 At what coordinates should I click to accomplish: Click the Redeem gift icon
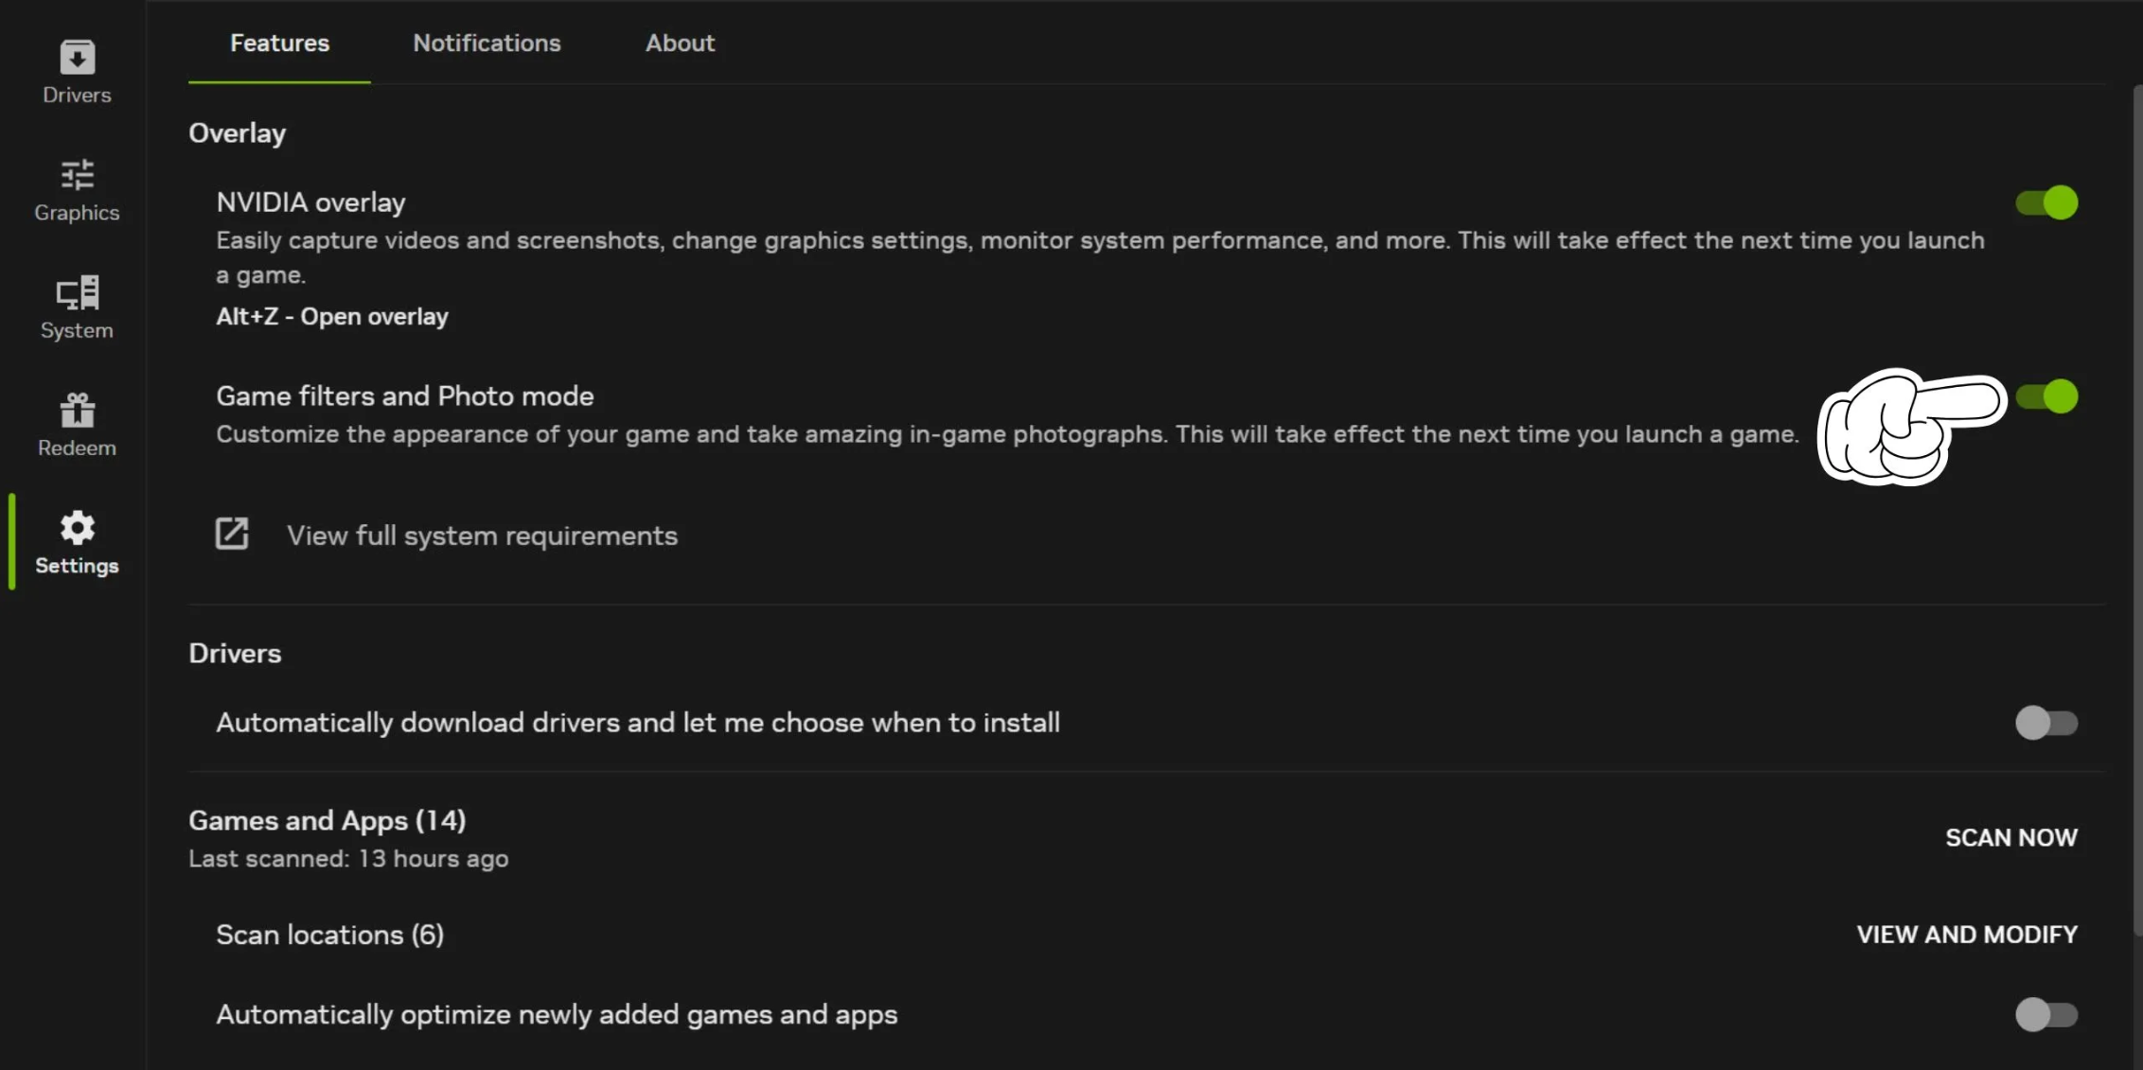(x=77, y=411)
